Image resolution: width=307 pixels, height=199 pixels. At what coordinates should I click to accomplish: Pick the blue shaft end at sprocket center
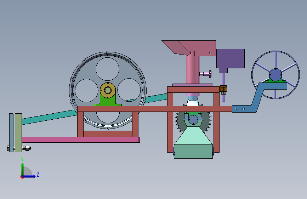pyautogui.click(x=193, y=119)
